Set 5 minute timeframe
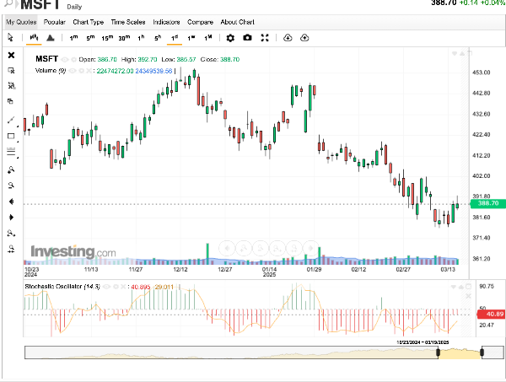Viewport: 506px width, 382px height. [x=90, y=38]
